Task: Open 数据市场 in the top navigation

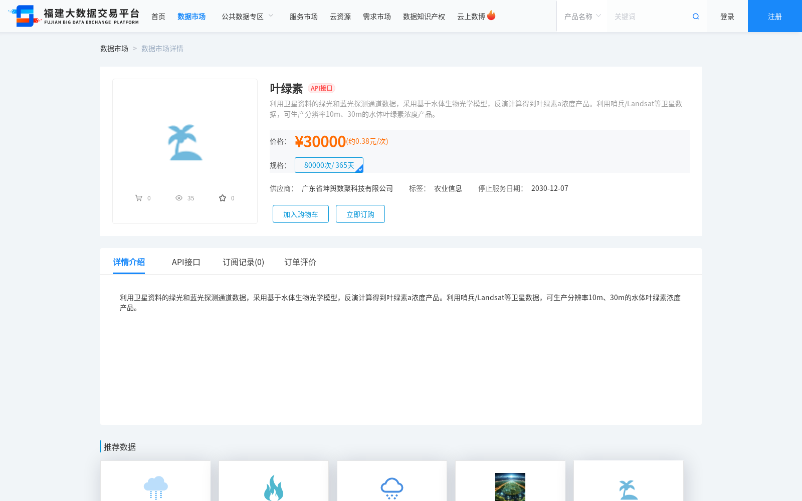Action: point(191,17)
